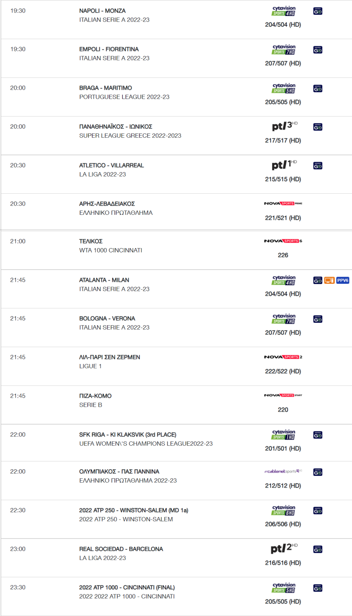The image size is (352, 616).
Task: Select WTA 1000 Cincinnati ΤΕΛΙΚΟΣ entry
Action: [111, 246]
